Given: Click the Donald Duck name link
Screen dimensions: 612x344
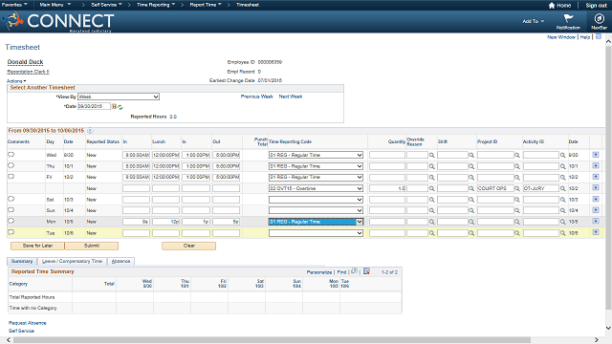Looking at the screenshot, I should tap(25, 62).
